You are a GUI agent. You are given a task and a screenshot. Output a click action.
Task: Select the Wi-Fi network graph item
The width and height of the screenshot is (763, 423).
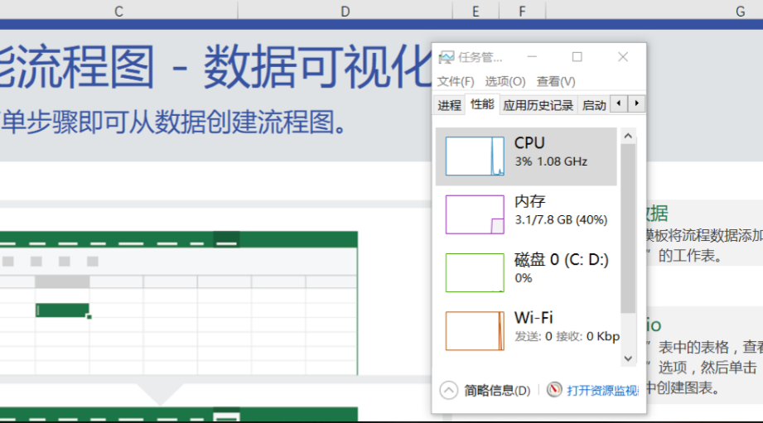click(526, 329)
